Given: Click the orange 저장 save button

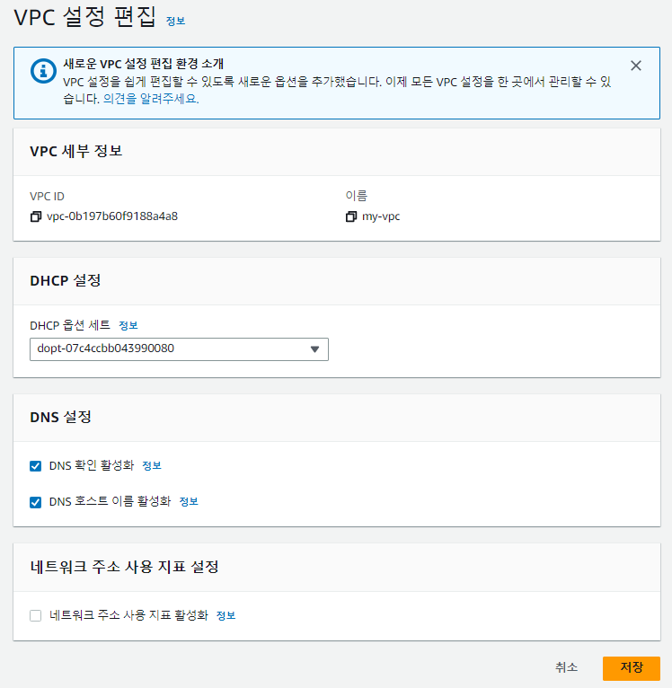Looking at the screenshot, I should pos(632,668).
